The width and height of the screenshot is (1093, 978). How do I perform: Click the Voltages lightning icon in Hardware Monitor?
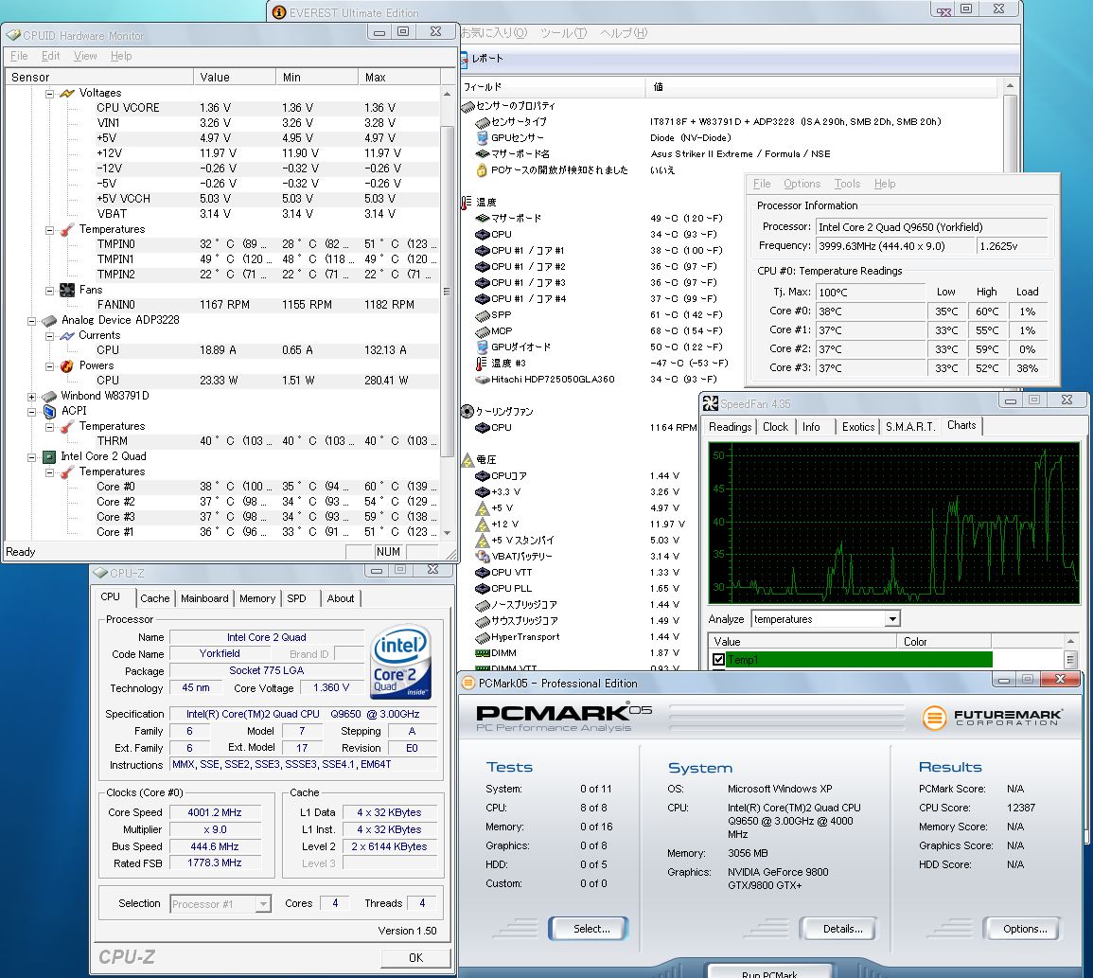pyautogui.click(x=66, y=93)
